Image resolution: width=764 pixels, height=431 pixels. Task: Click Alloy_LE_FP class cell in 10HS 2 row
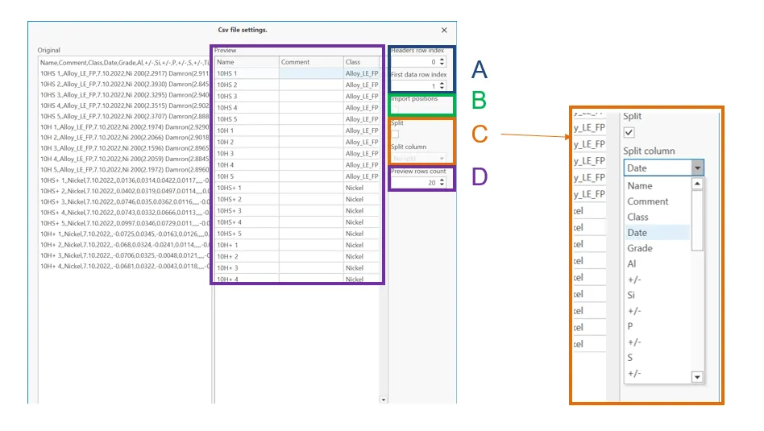tap(362, 85)
